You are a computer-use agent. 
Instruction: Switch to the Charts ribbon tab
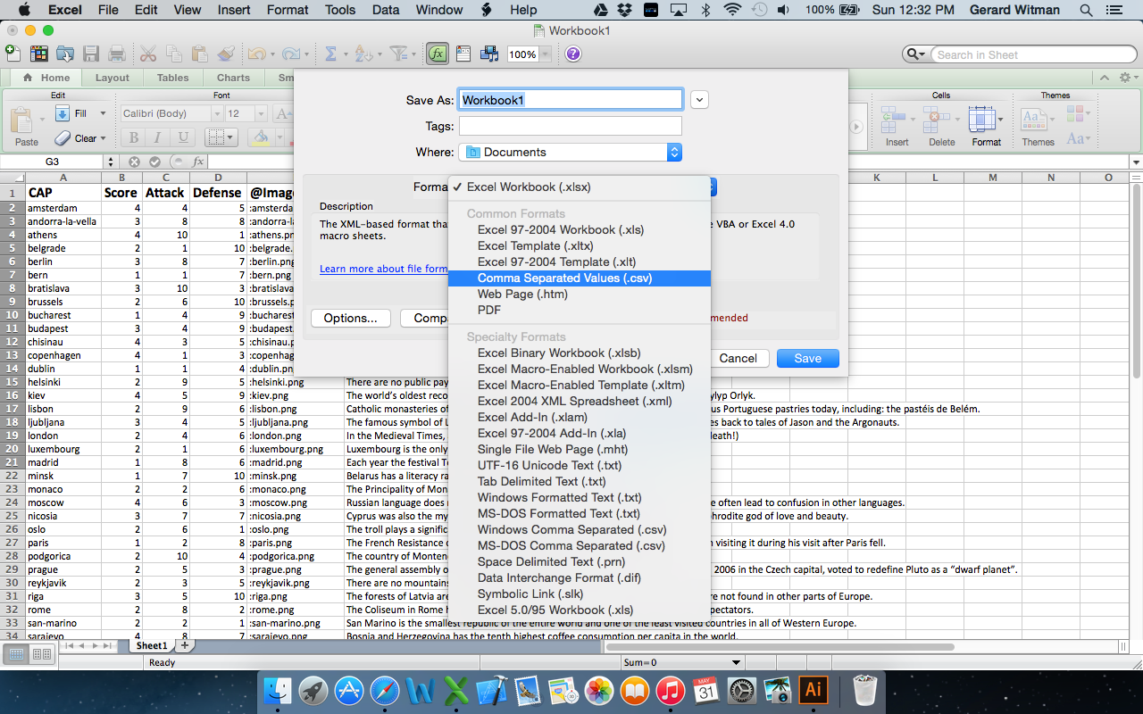tap(232, 78)
